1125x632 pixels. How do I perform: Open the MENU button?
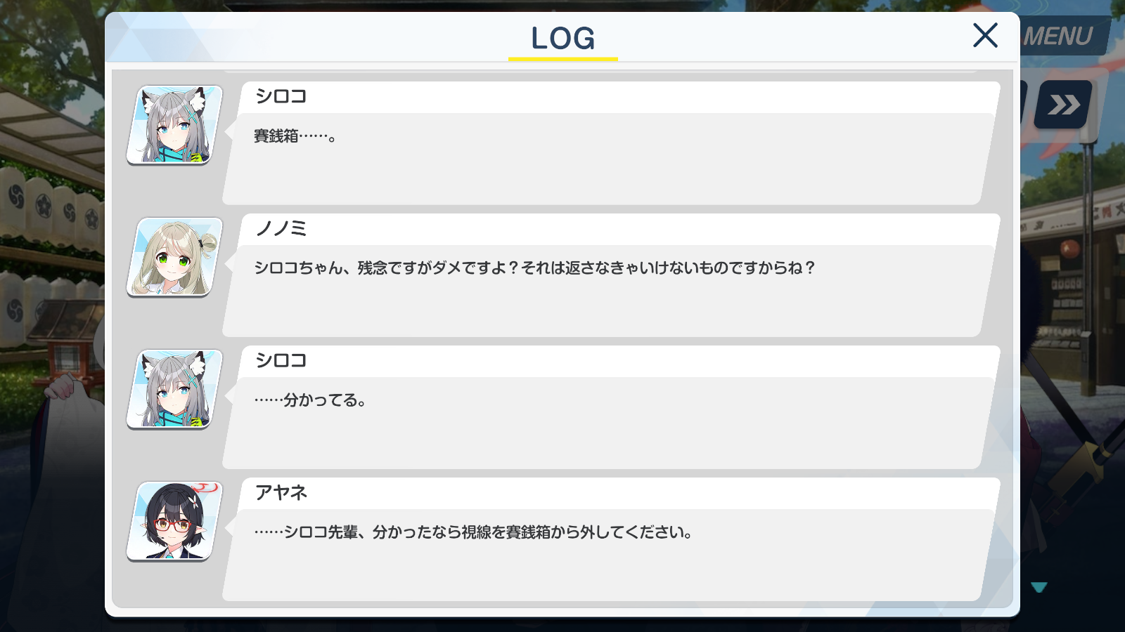click(x=1063, y=36)
